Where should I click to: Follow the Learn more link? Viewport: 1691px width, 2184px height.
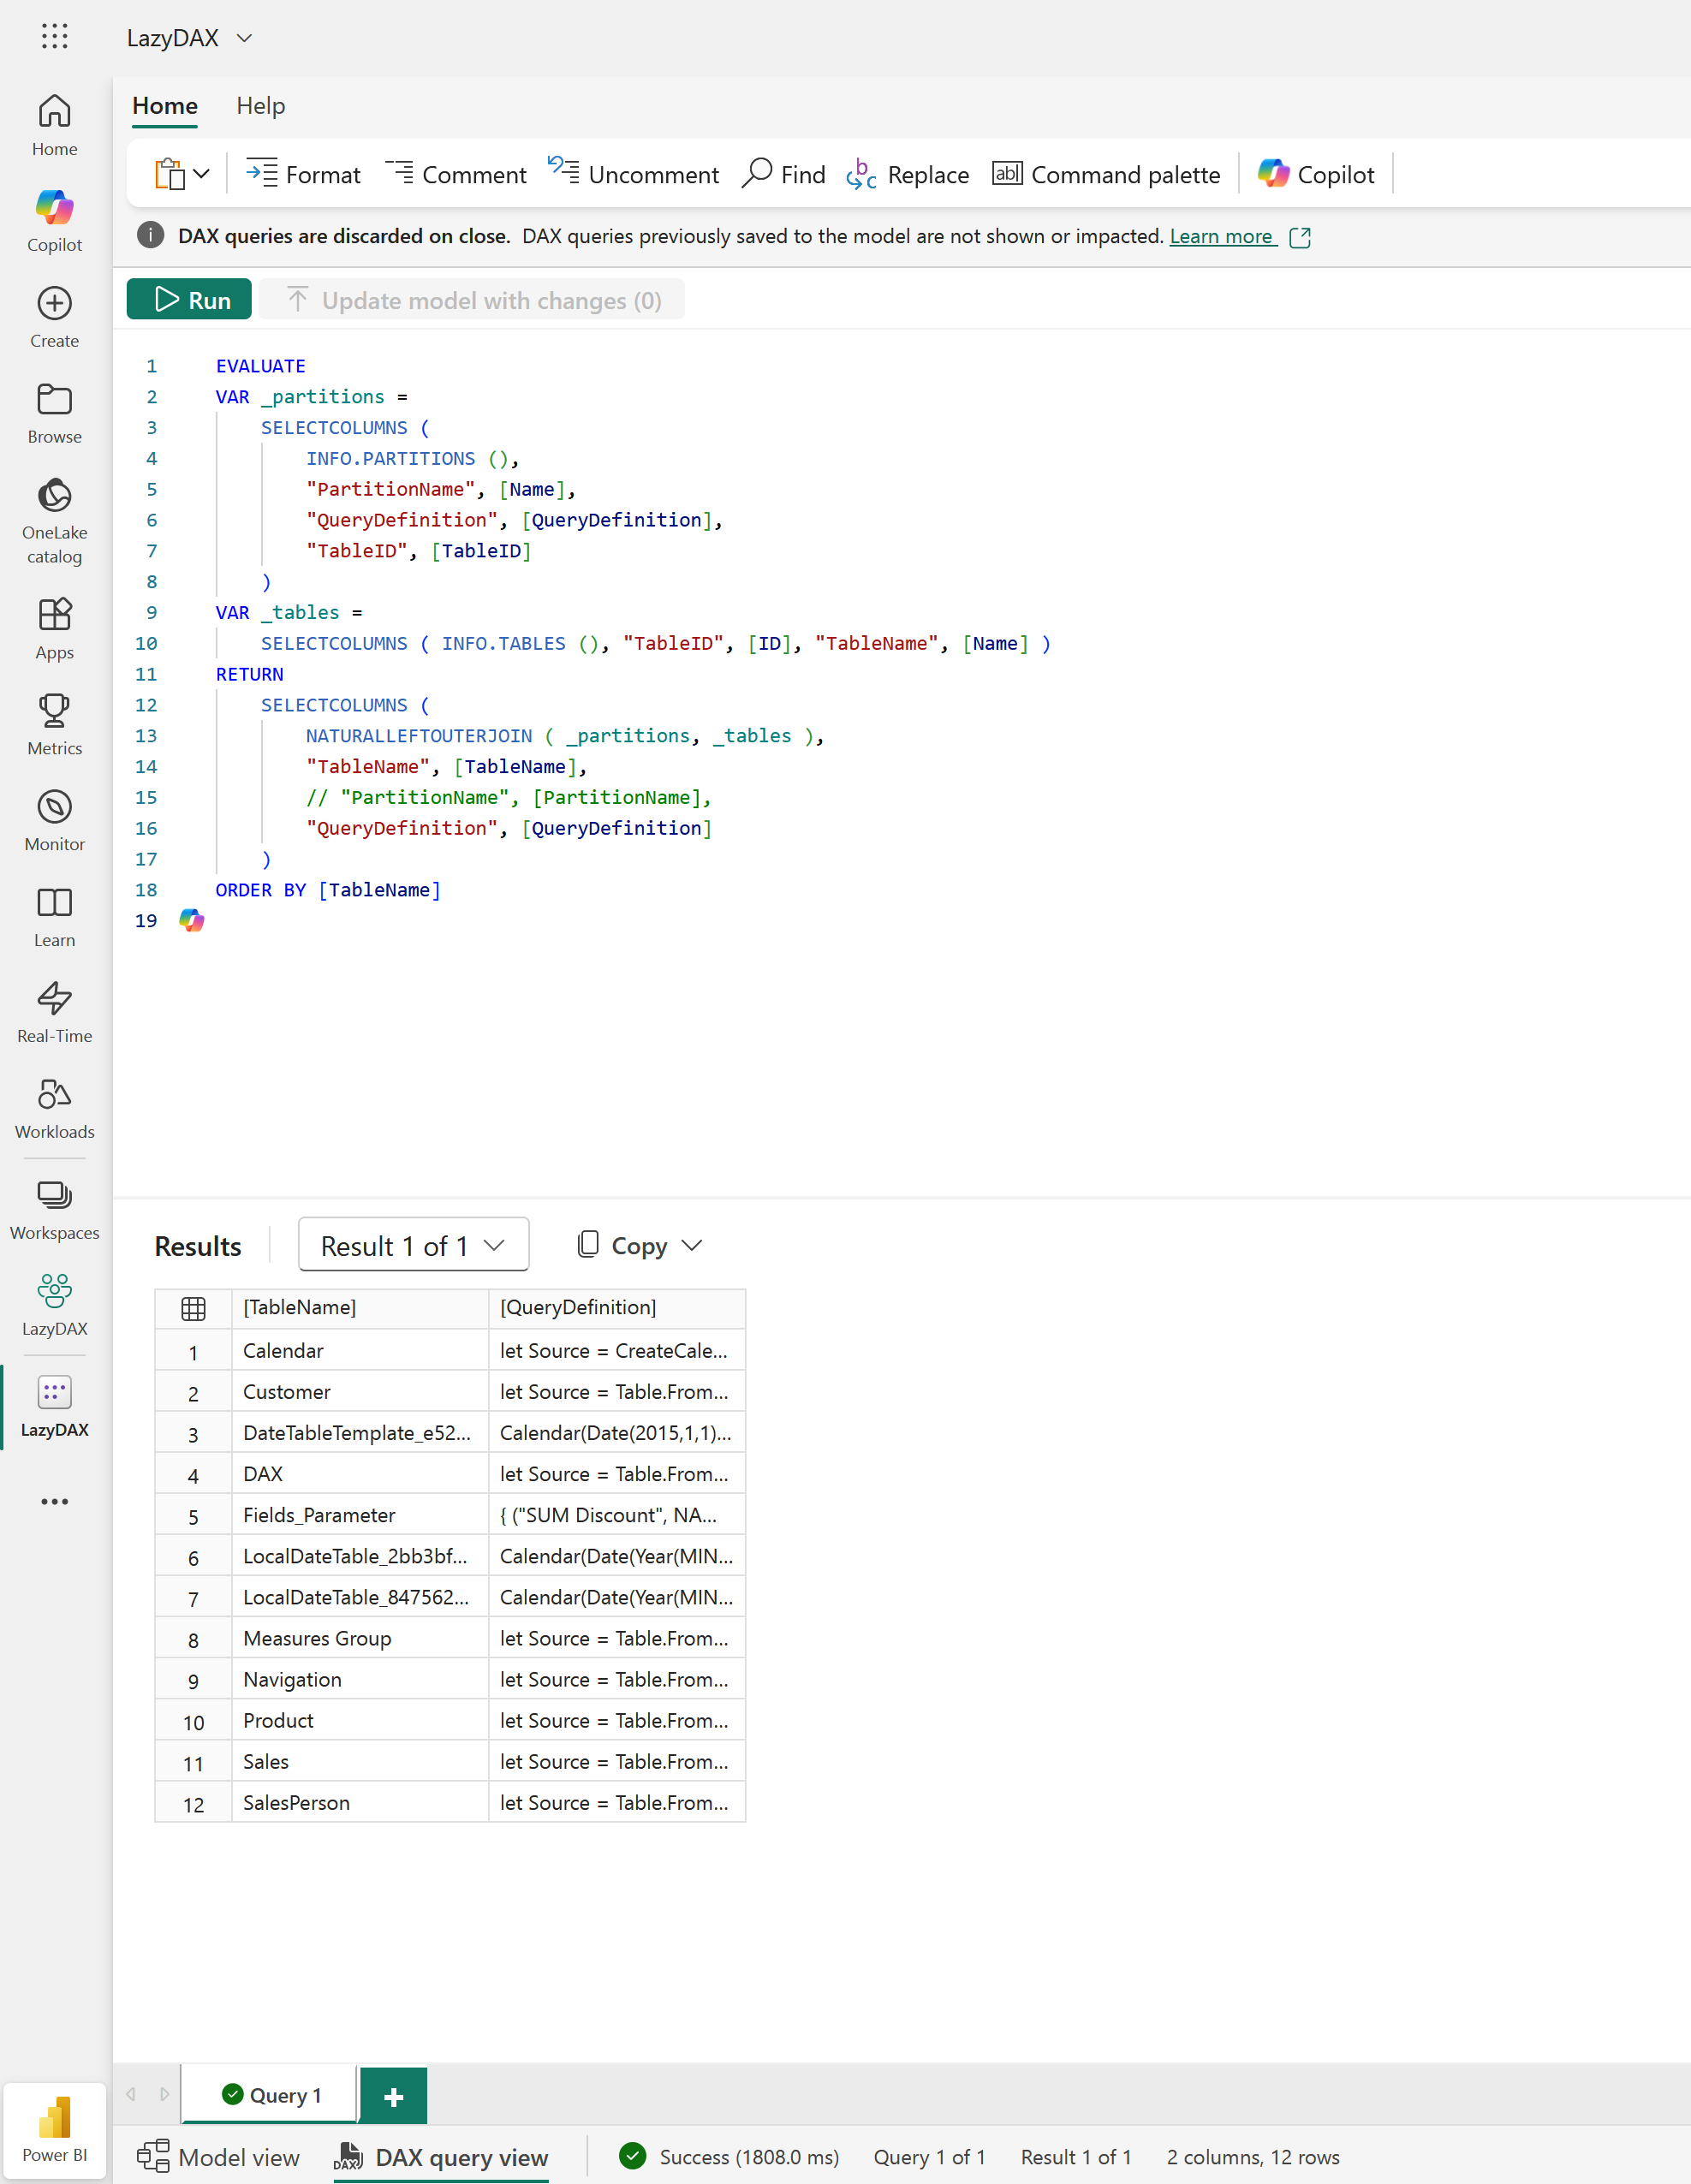coord(1221,236)
